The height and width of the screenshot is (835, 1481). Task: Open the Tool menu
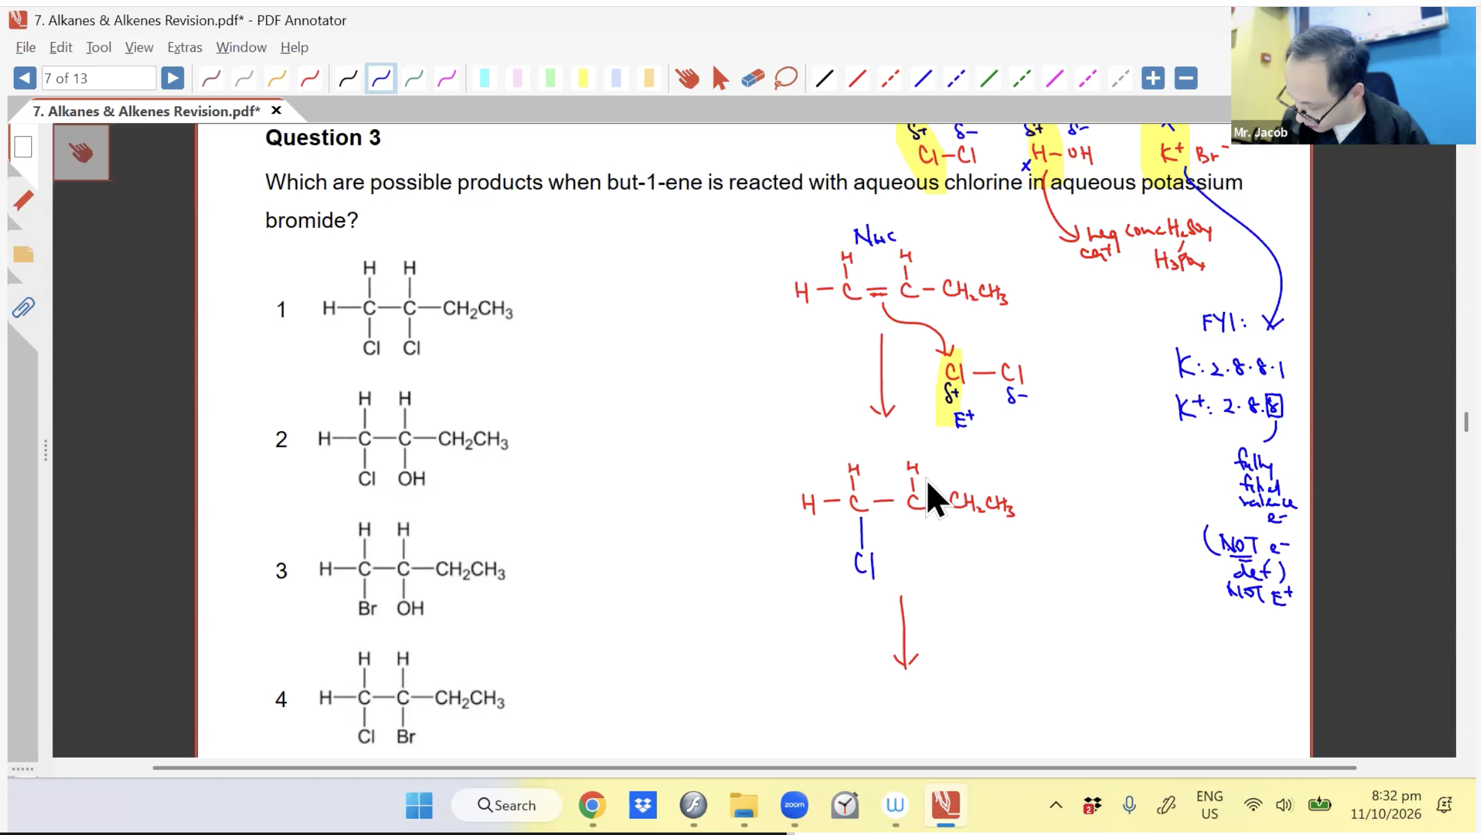click(99, 47)
